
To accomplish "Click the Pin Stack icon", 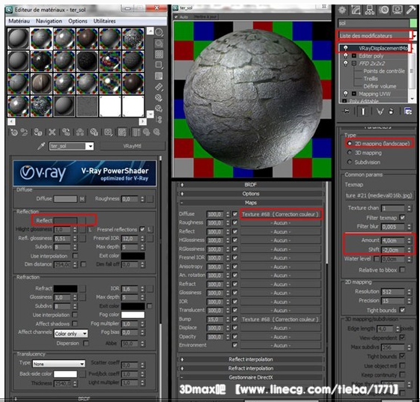I will [x=346, y=111].
